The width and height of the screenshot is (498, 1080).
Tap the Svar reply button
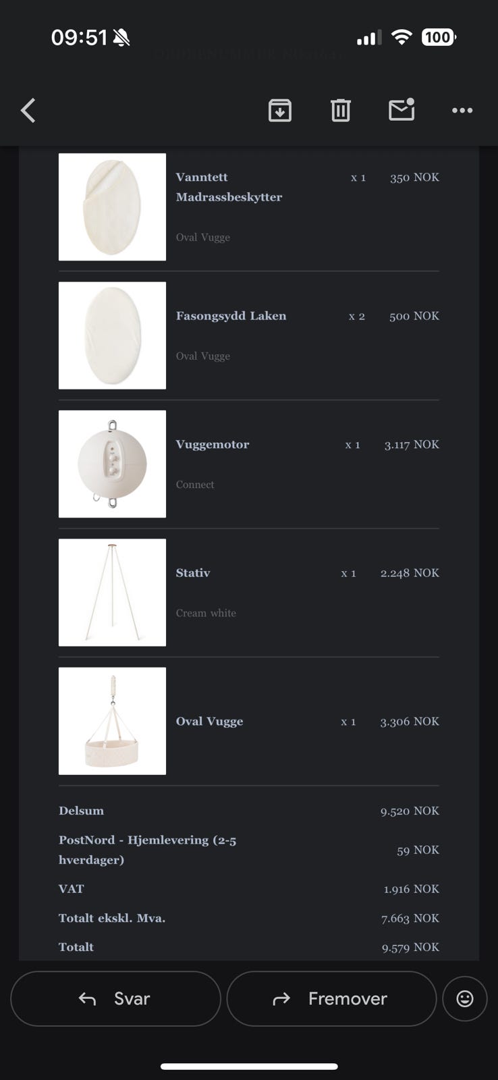[x=115, y=998]
